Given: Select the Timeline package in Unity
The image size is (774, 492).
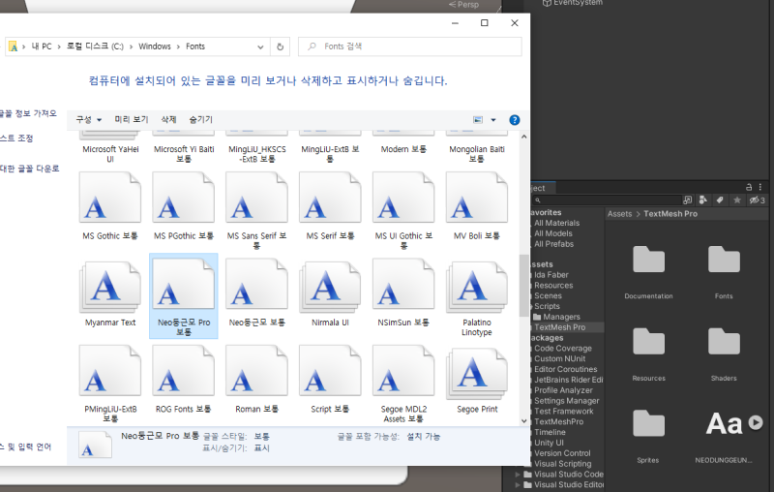Looking at the screenshot, I should [x=550, y=432].
